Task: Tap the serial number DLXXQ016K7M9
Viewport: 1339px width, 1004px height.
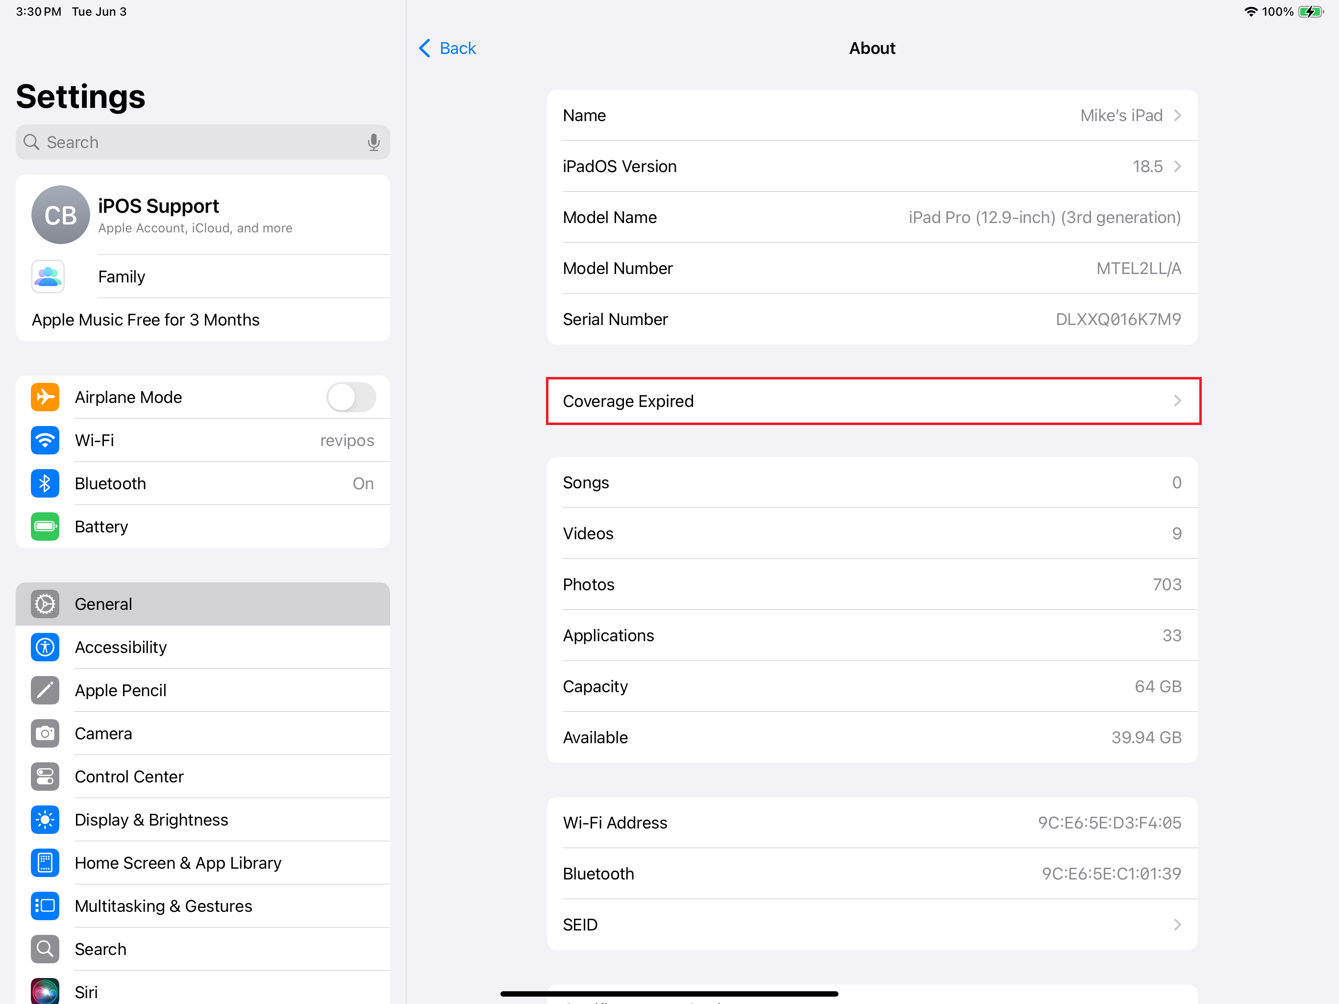Action: click(1118, 319)
